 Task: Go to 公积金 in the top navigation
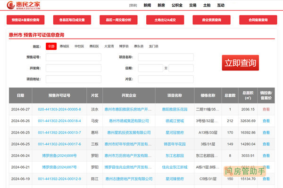[177, 5]
